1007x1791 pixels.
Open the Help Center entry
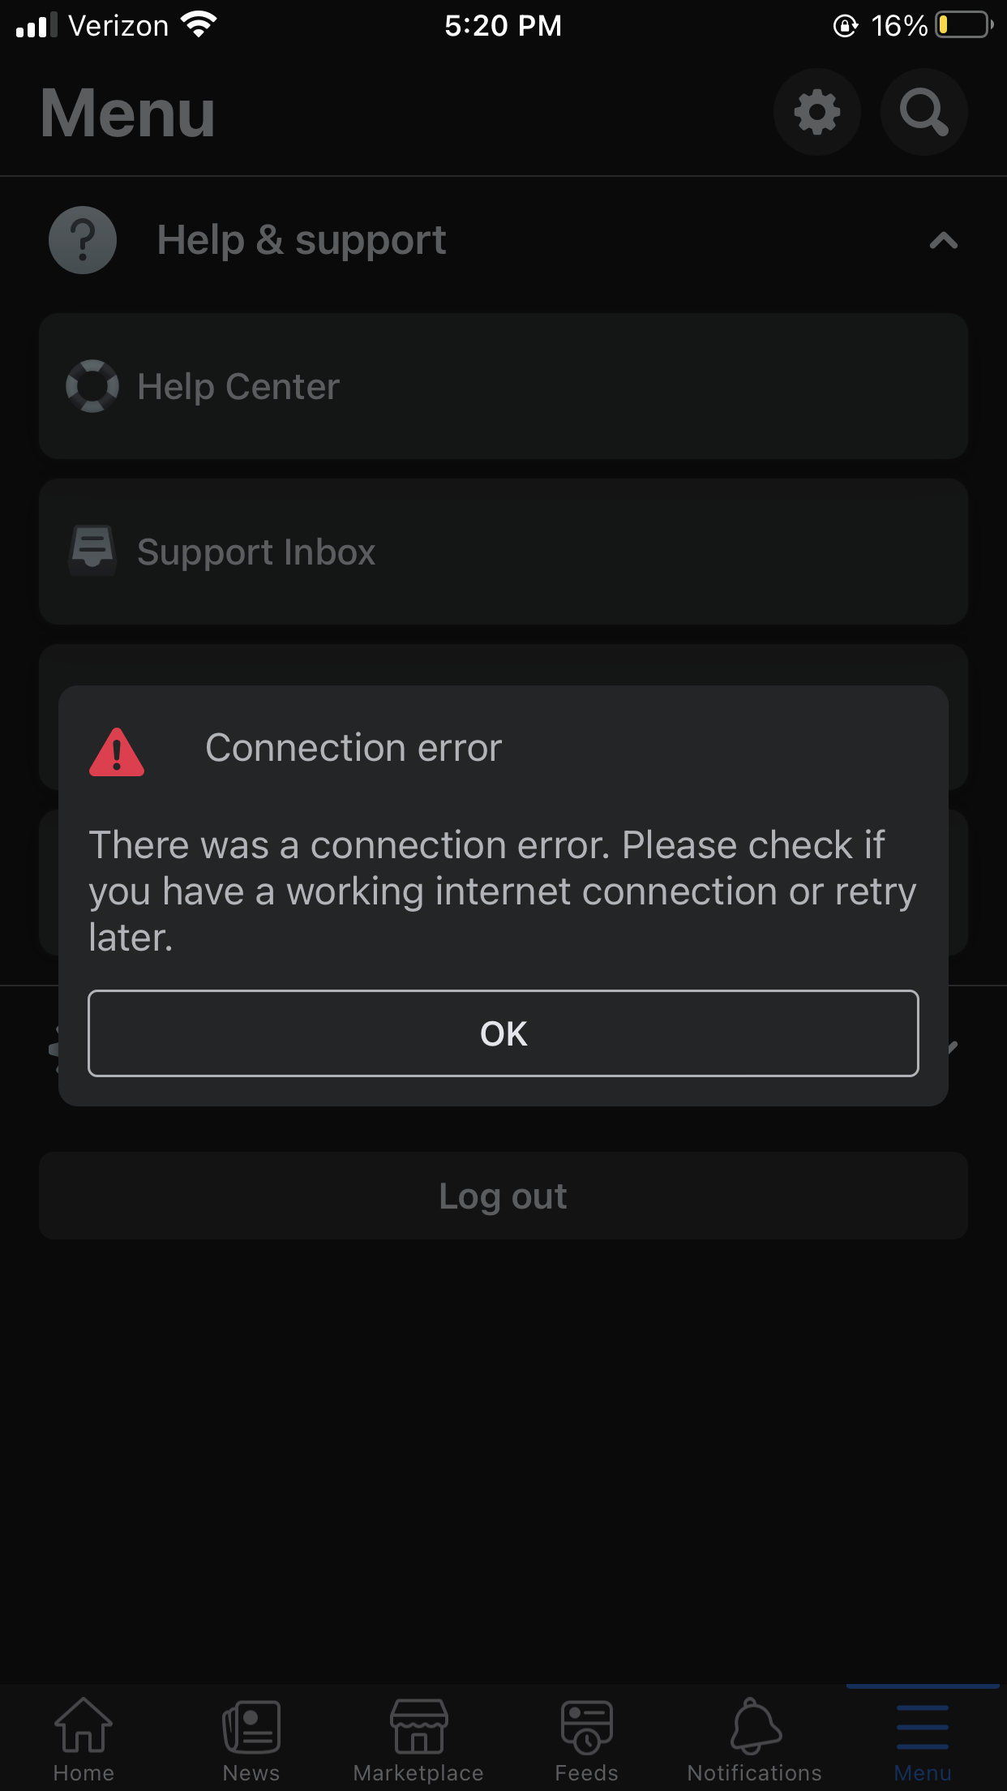tap(504, 386)
